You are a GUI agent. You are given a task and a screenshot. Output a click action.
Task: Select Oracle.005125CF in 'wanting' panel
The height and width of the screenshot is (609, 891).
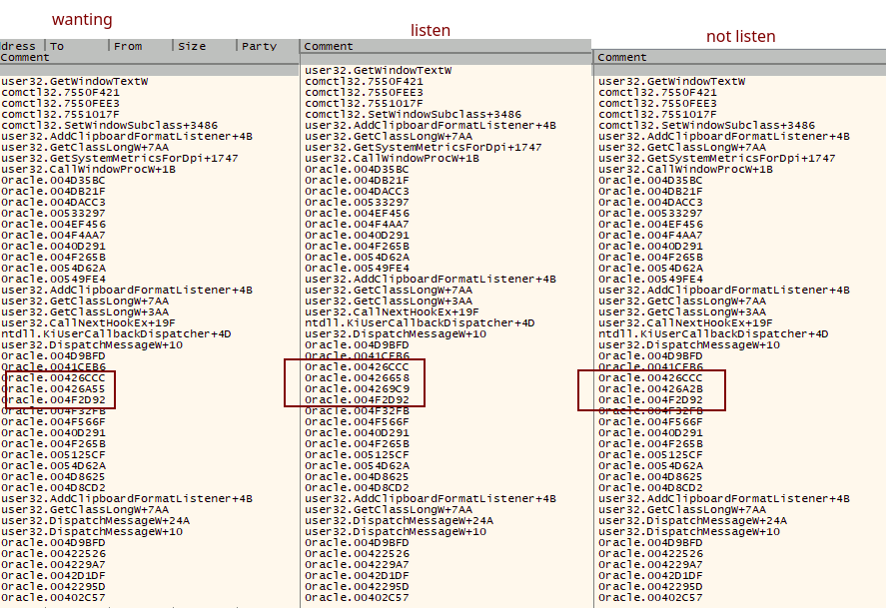pos(53,454)
